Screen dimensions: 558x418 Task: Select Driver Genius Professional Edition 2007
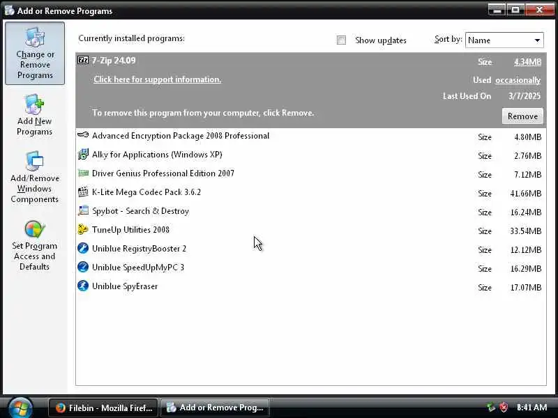[x=310, y=173]
